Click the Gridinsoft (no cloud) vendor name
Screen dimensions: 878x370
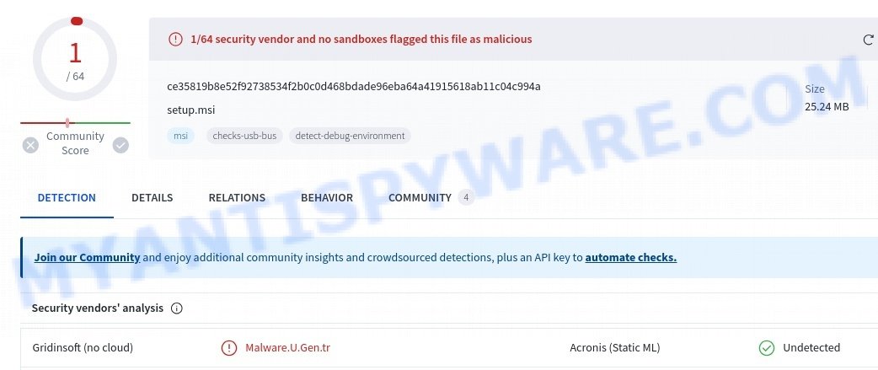(x=83, y=347)
